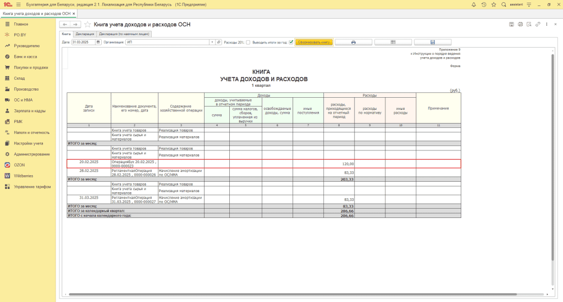Add this report to favorites star
This screenshot has height=302, width=563.
click(x=87, y=25)
